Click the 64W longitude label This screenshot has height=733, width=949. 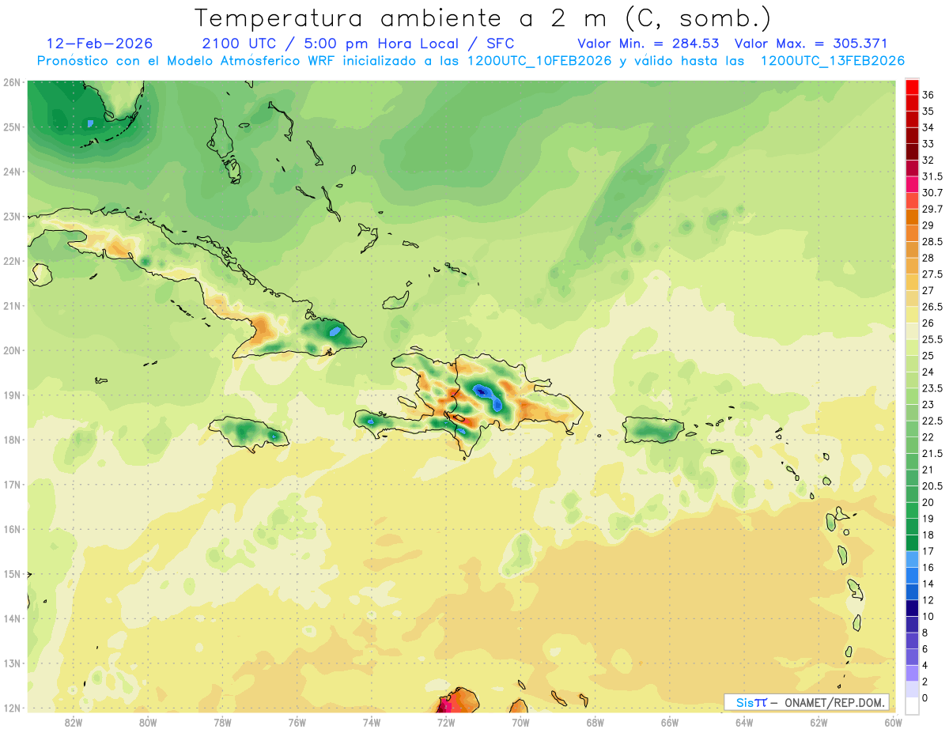pyautogui.click(x=744, y=722)
